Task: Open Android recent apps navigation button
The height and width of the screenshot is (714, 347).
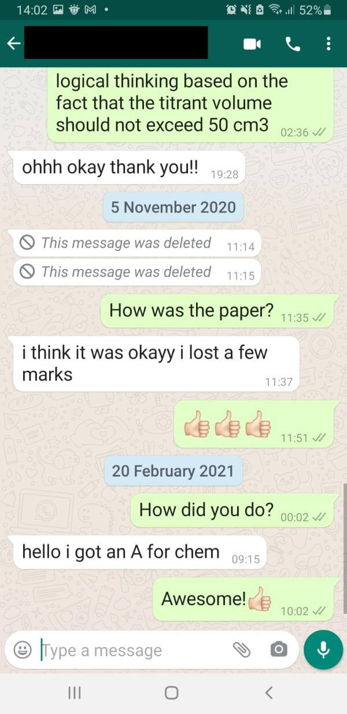Action: pos(73,693)
